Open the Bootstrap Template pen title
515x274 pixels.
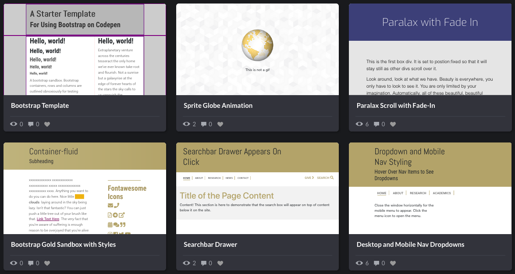coord(40,106)
